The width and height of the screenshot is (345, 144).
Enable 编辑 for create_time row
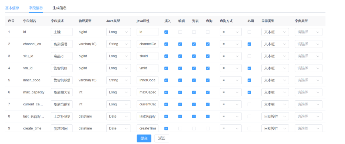180,128
